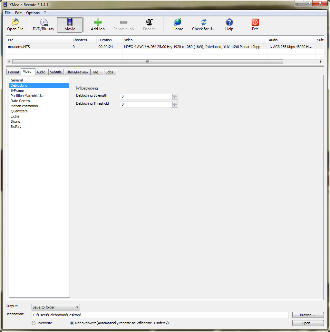Click the Encode toolbar icon
This screenshot has width=330, height=332.
point(149,22)
